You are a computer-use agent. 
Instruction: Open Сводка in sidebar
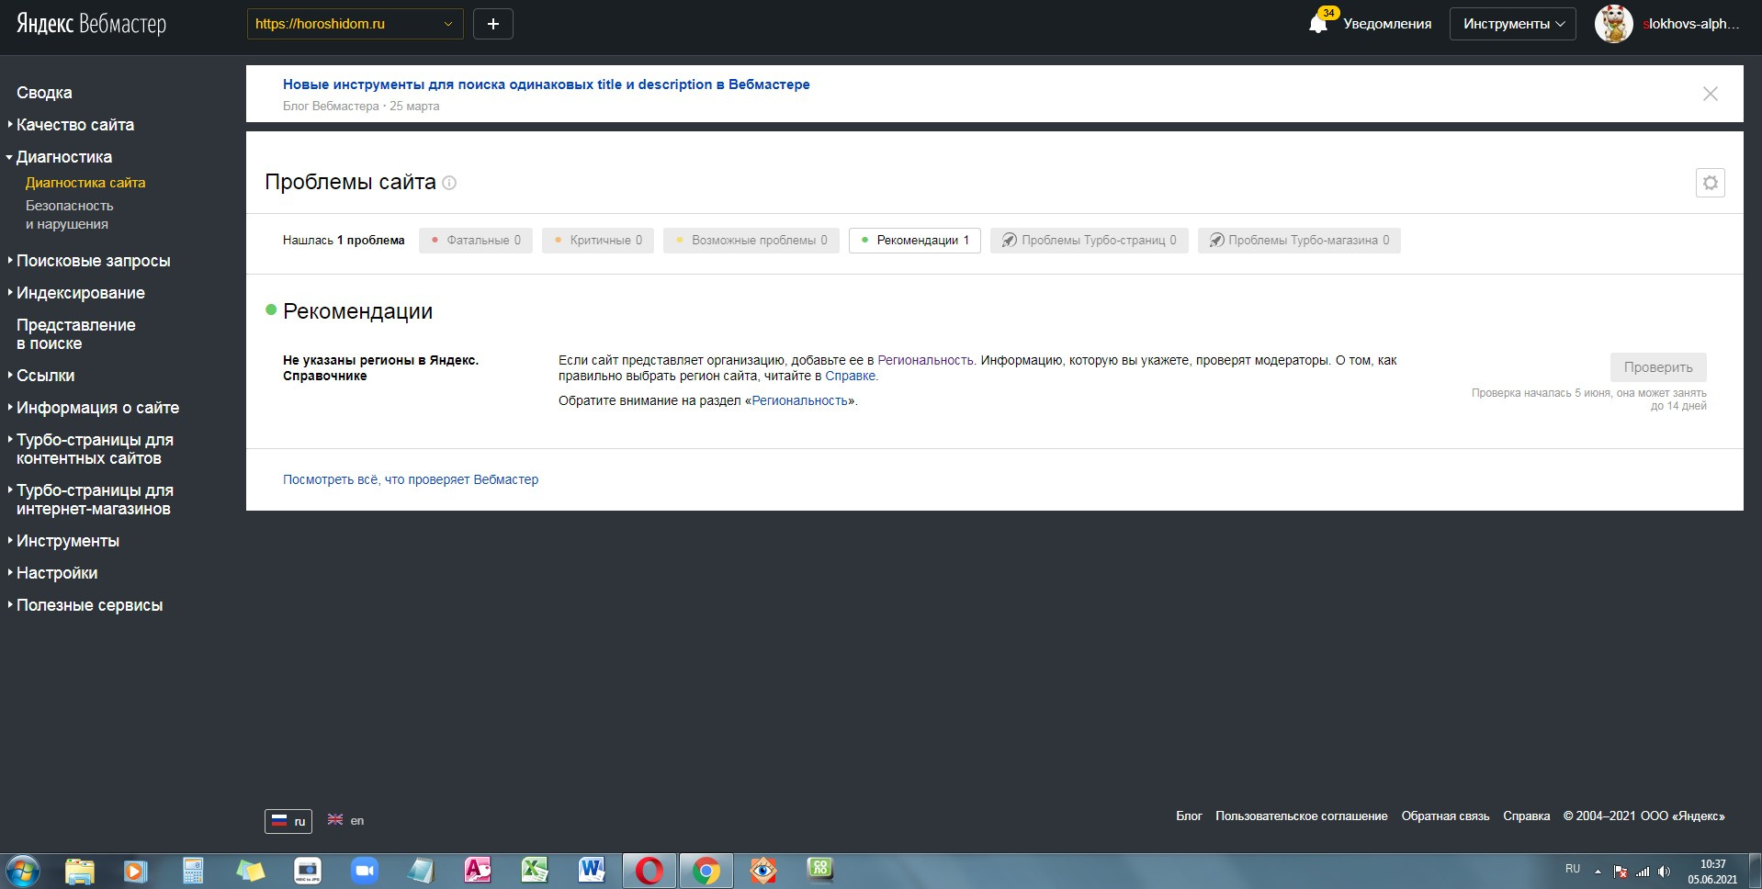(x=44, y=93)
